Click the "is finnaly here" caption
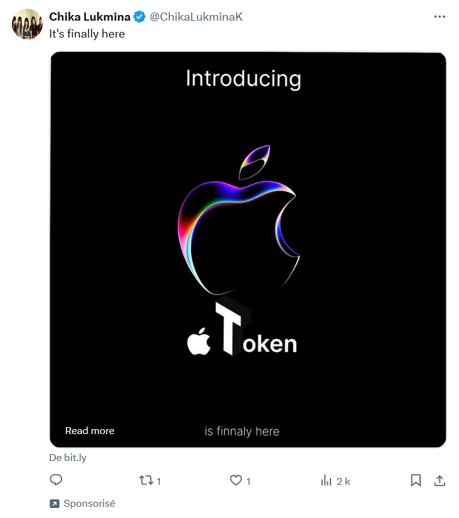This screenshot has height=518, width=459. tap(241, 431)
